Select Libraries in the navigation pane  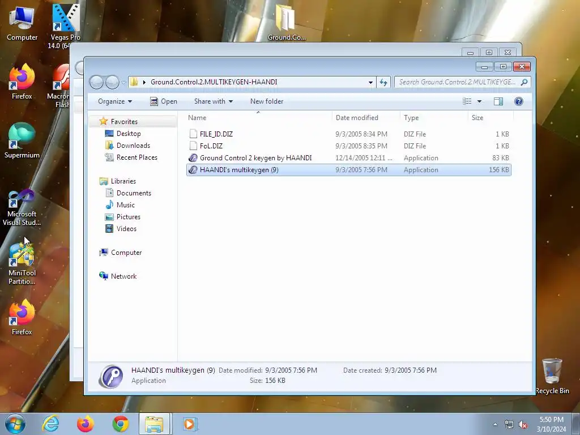point(123,181)
